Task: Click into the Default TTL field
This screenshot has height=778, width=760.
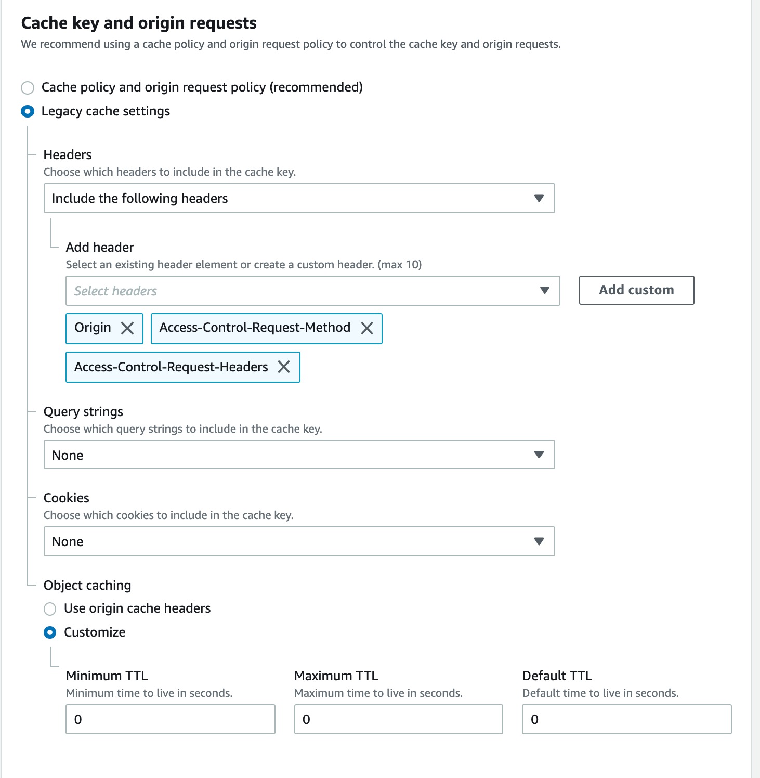Action: pyautogui.click(x=626, y=719)
